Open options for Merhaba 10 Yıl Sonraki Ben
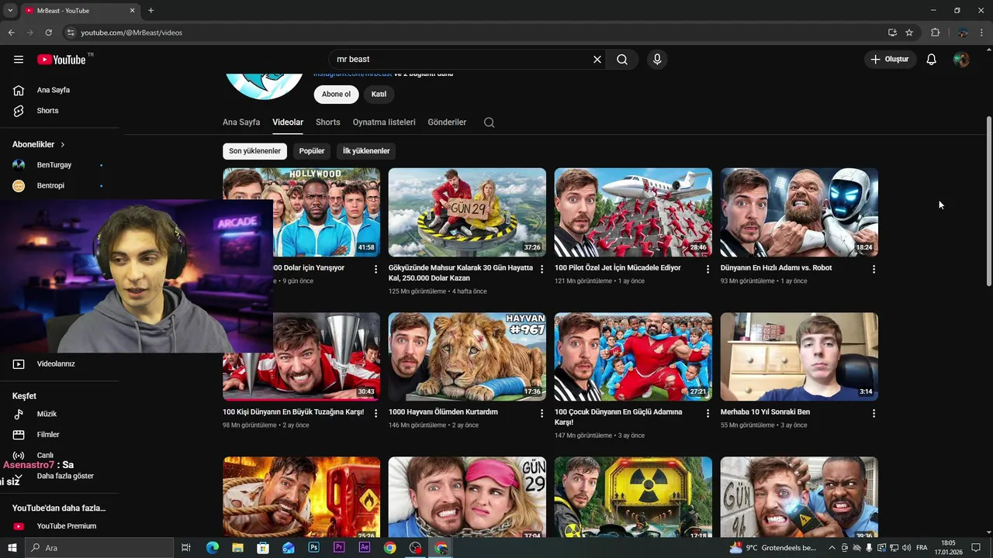This screenshot has height=558, width=993. point(874,413)
